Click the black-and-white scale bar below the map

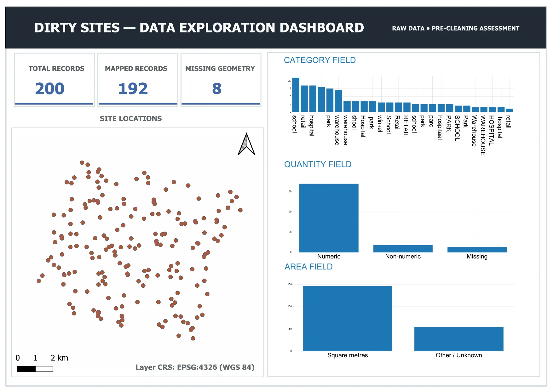tap(35, 369)
